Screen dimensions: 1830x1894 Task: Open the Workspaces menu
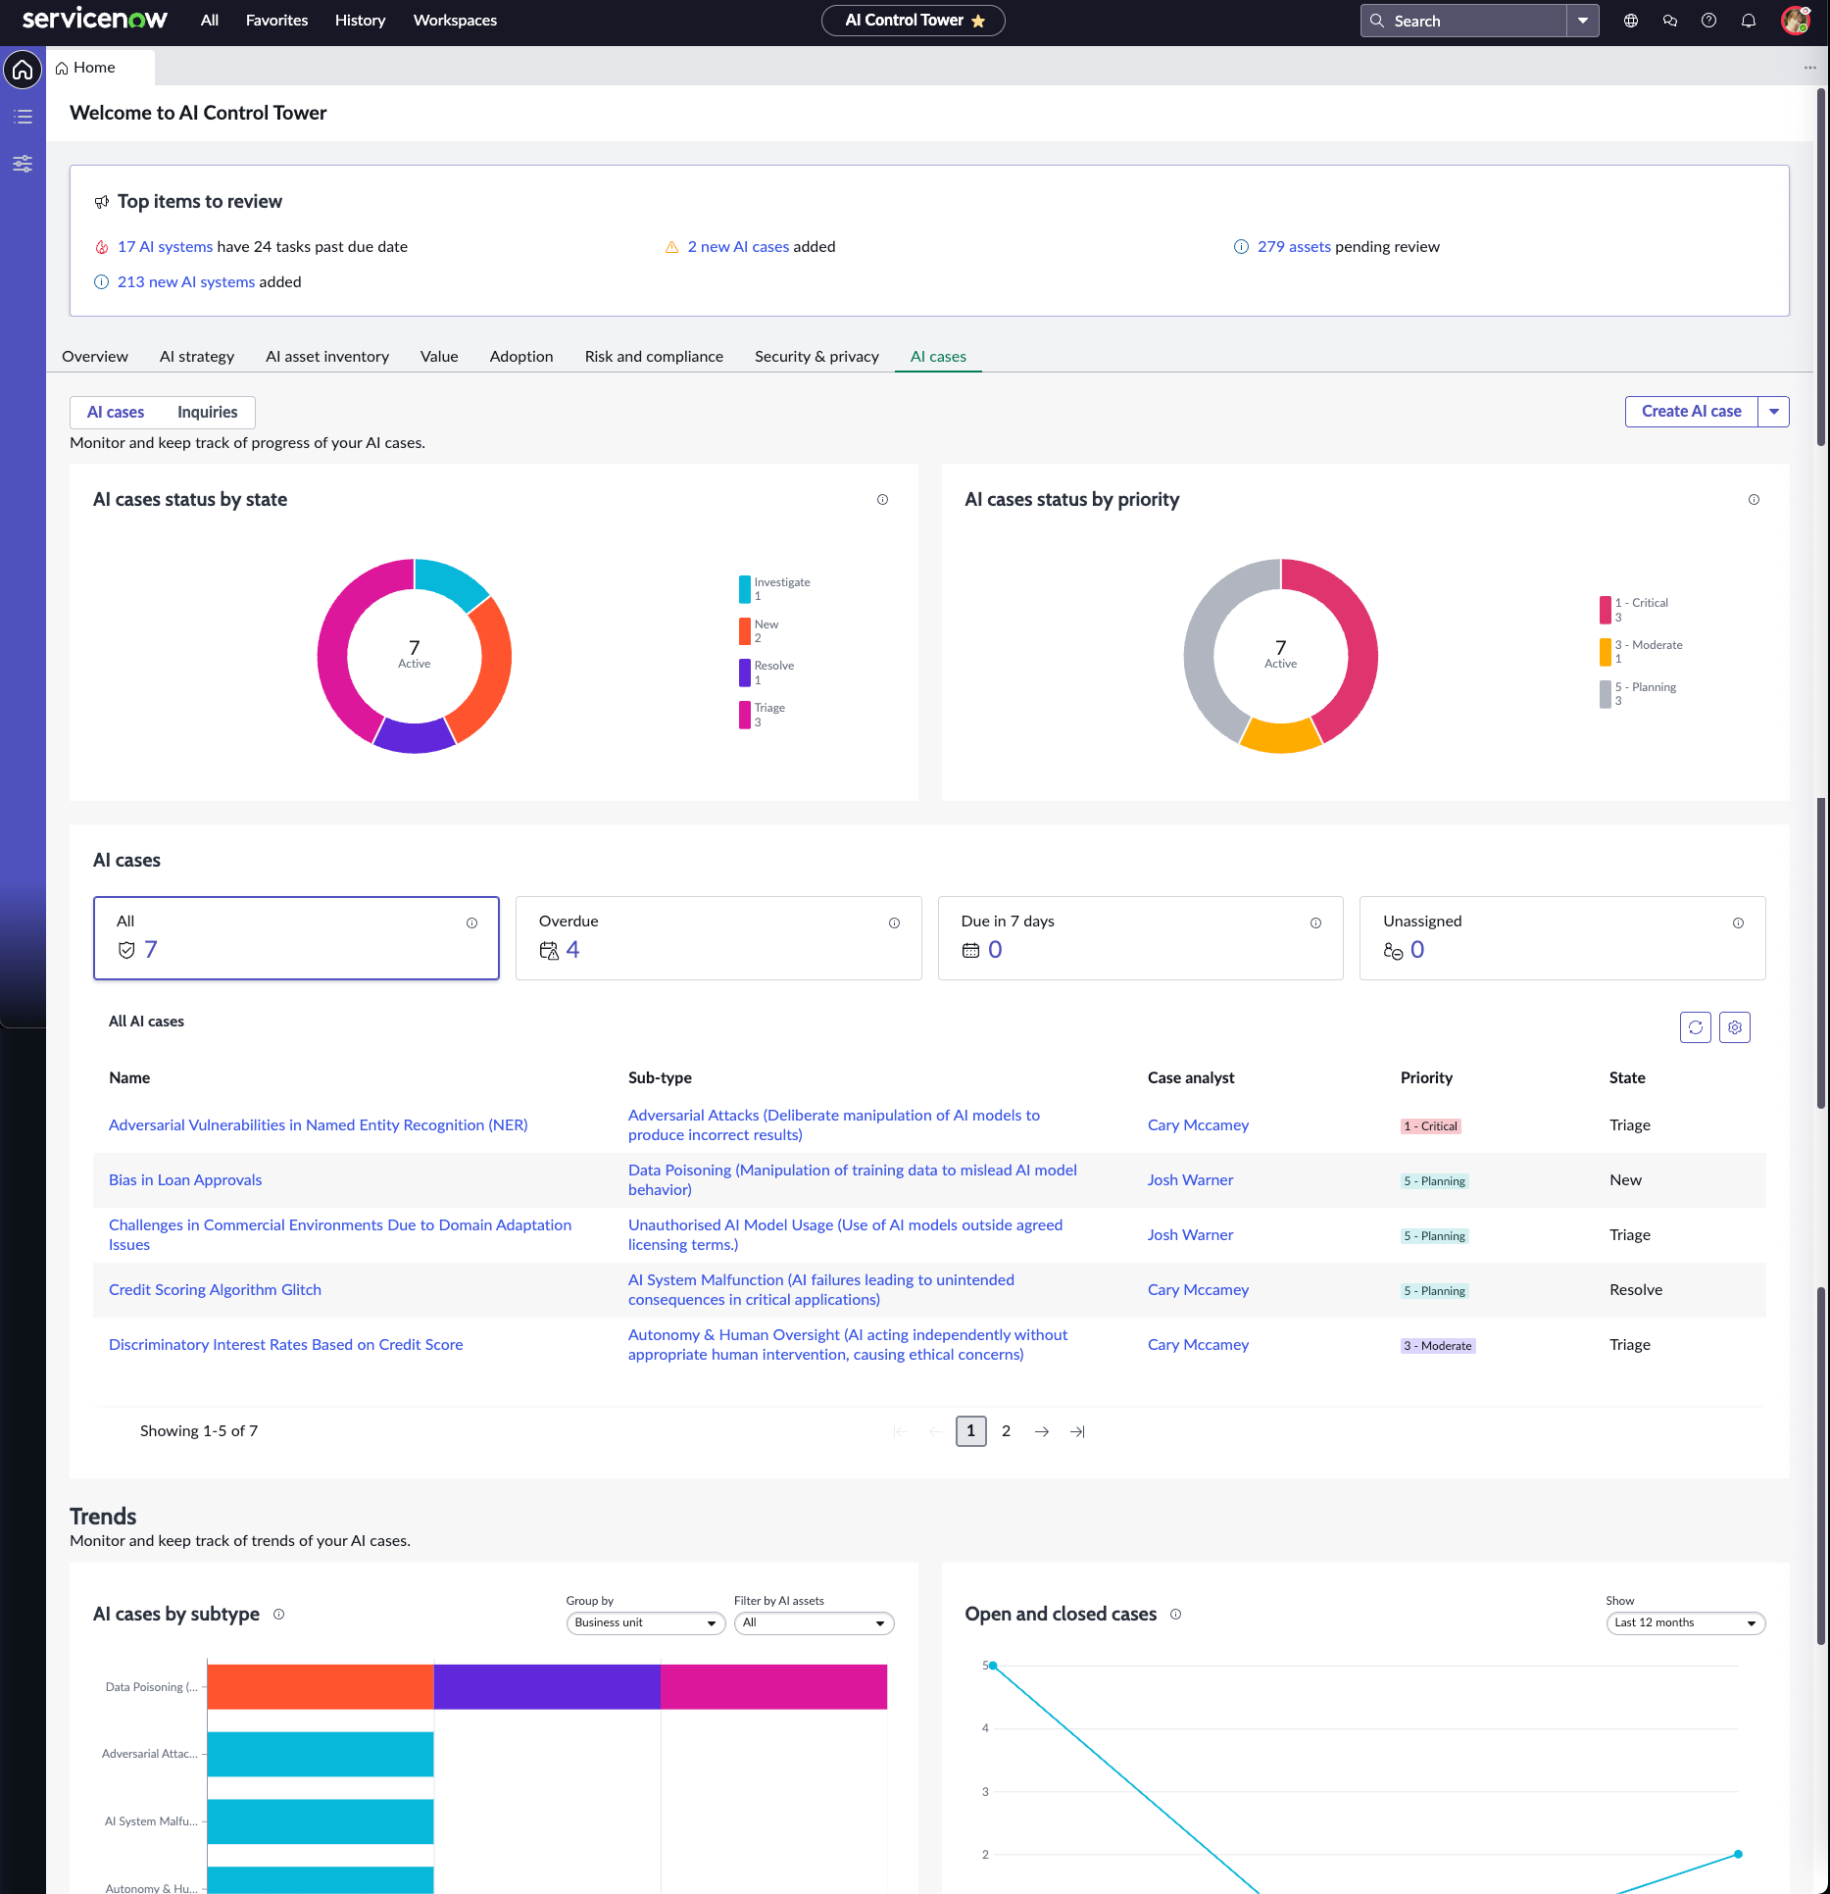(x=455, y=21)
